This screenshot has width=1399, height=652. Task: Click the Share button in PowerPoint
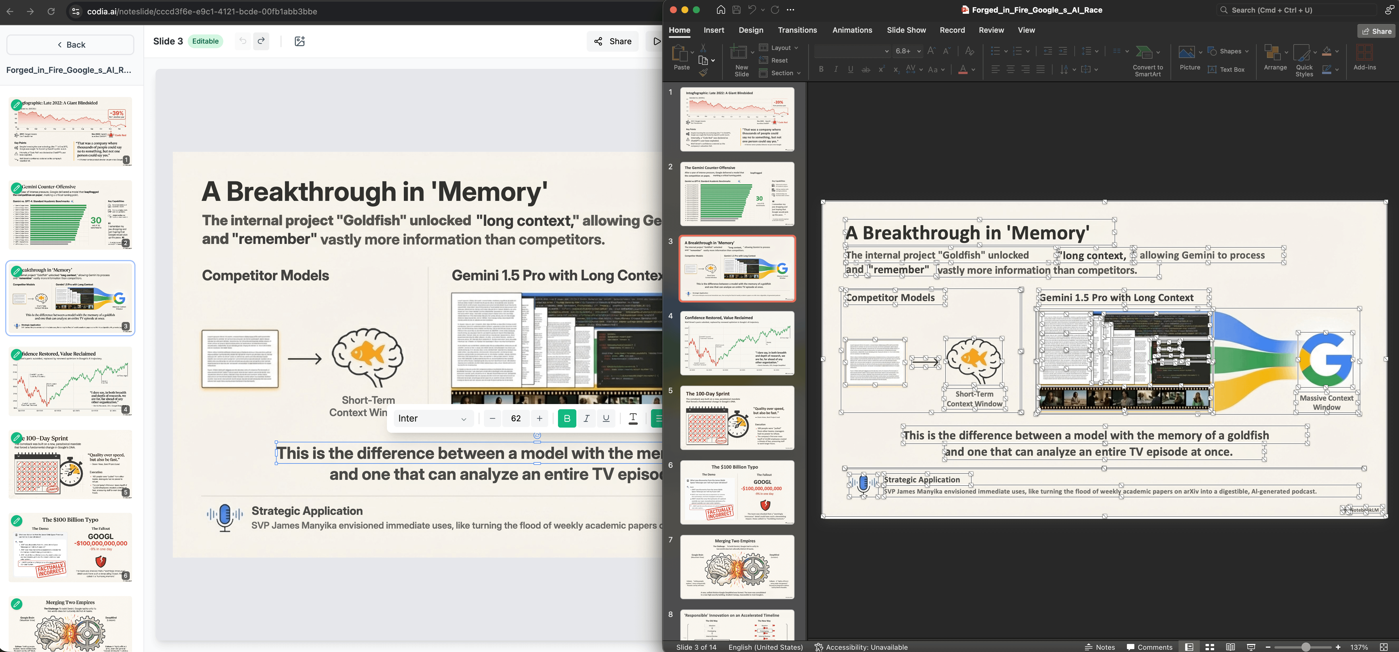pos(1377,31)
